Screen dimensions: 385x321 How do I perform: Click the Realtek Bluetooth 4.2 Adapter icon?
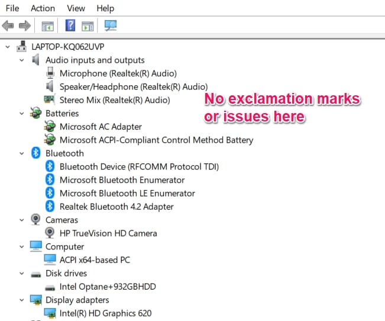[50, 206]
